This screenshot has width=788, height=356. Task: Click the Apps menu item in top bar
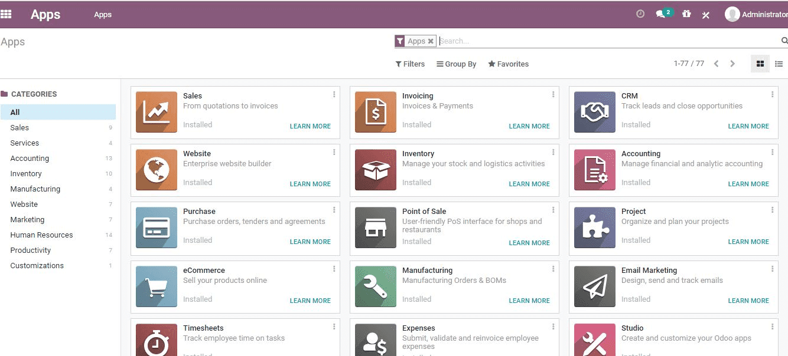coord(103,15)
